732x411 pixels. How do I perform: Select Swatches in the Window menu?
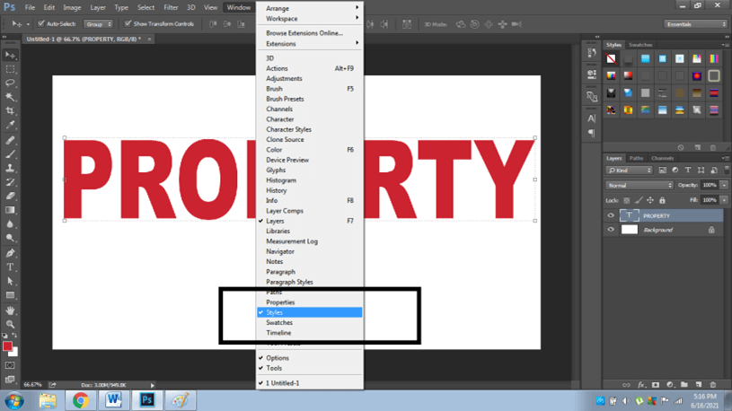(x=279, y=323)
